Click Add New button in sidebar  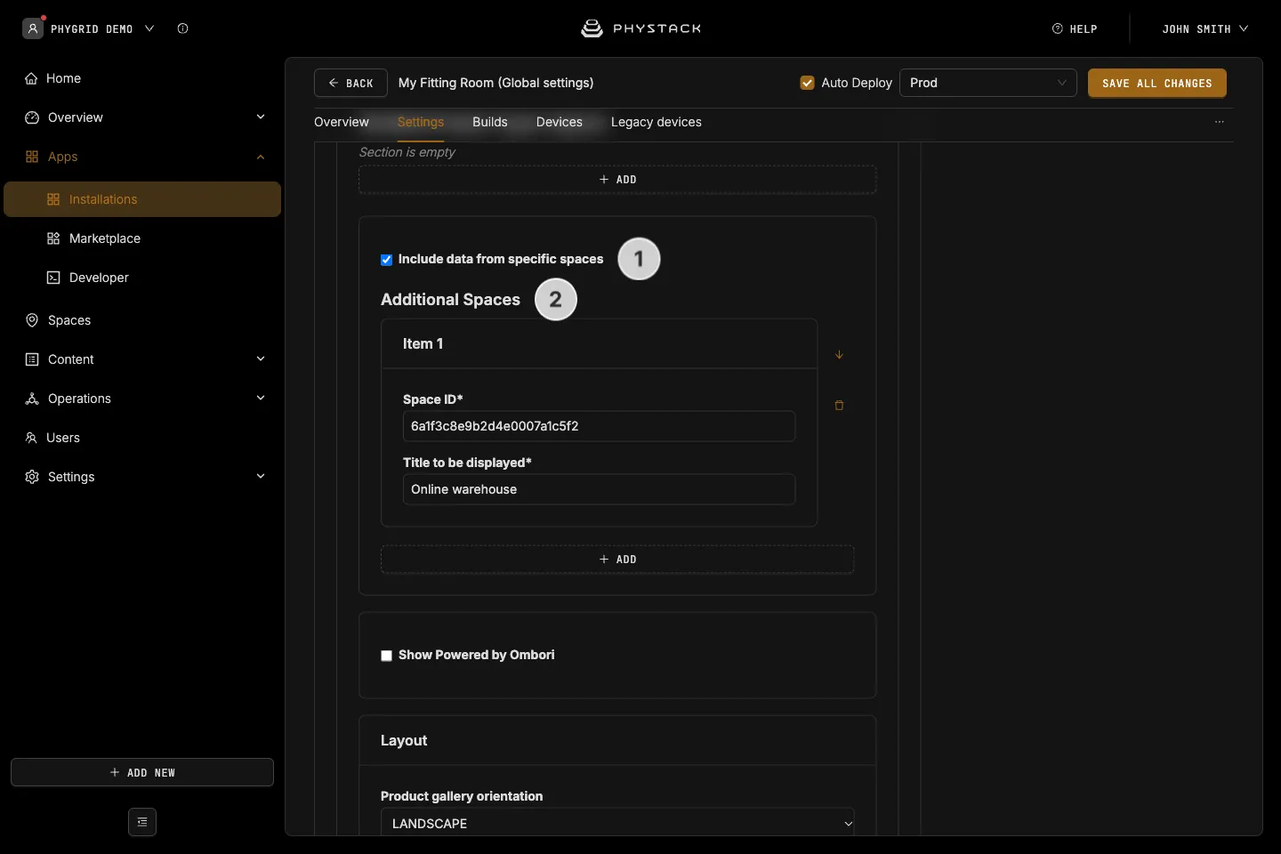click(142, 772)
